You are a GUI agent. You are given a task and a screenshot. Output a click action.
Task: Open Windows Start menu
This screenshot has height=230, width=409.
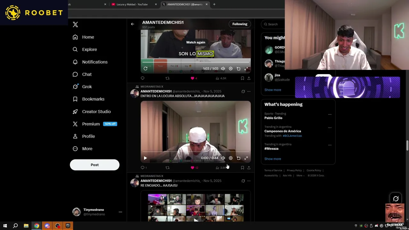pyautogui.click(x=5, y=226)
